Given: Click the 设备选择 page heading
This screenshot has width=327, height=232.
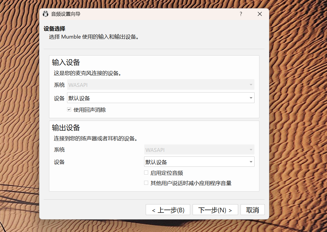Looking at the screenshot, I should coord(54,29).
